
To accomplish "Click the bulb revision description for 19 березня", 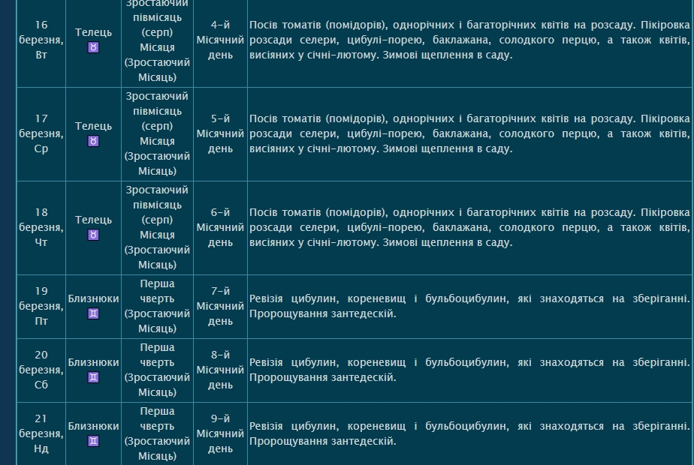I will [x=469, y=306].
